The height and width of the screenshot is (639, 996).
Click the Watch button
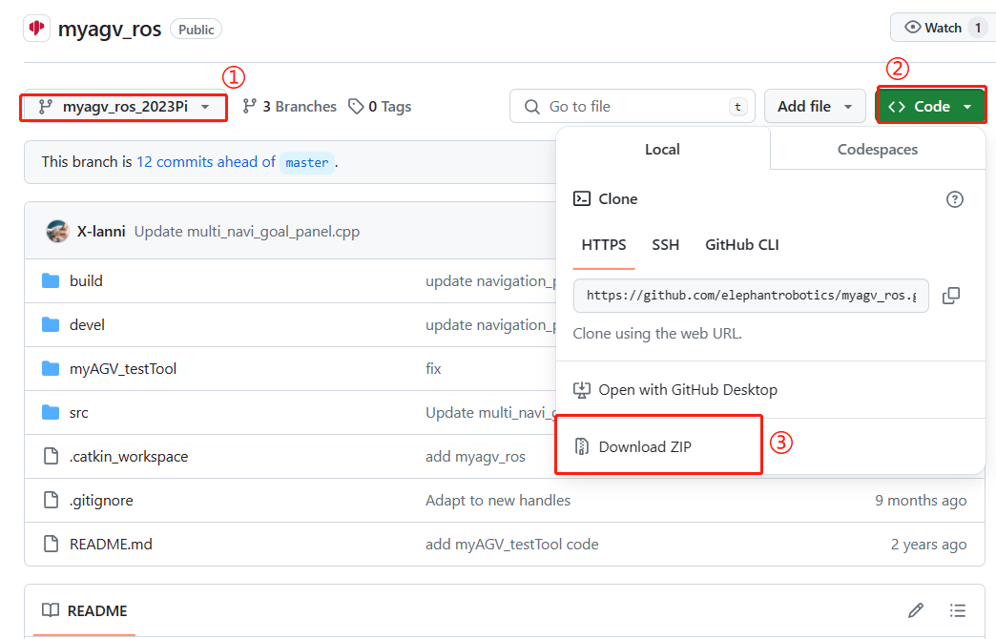tap(943, 28)
